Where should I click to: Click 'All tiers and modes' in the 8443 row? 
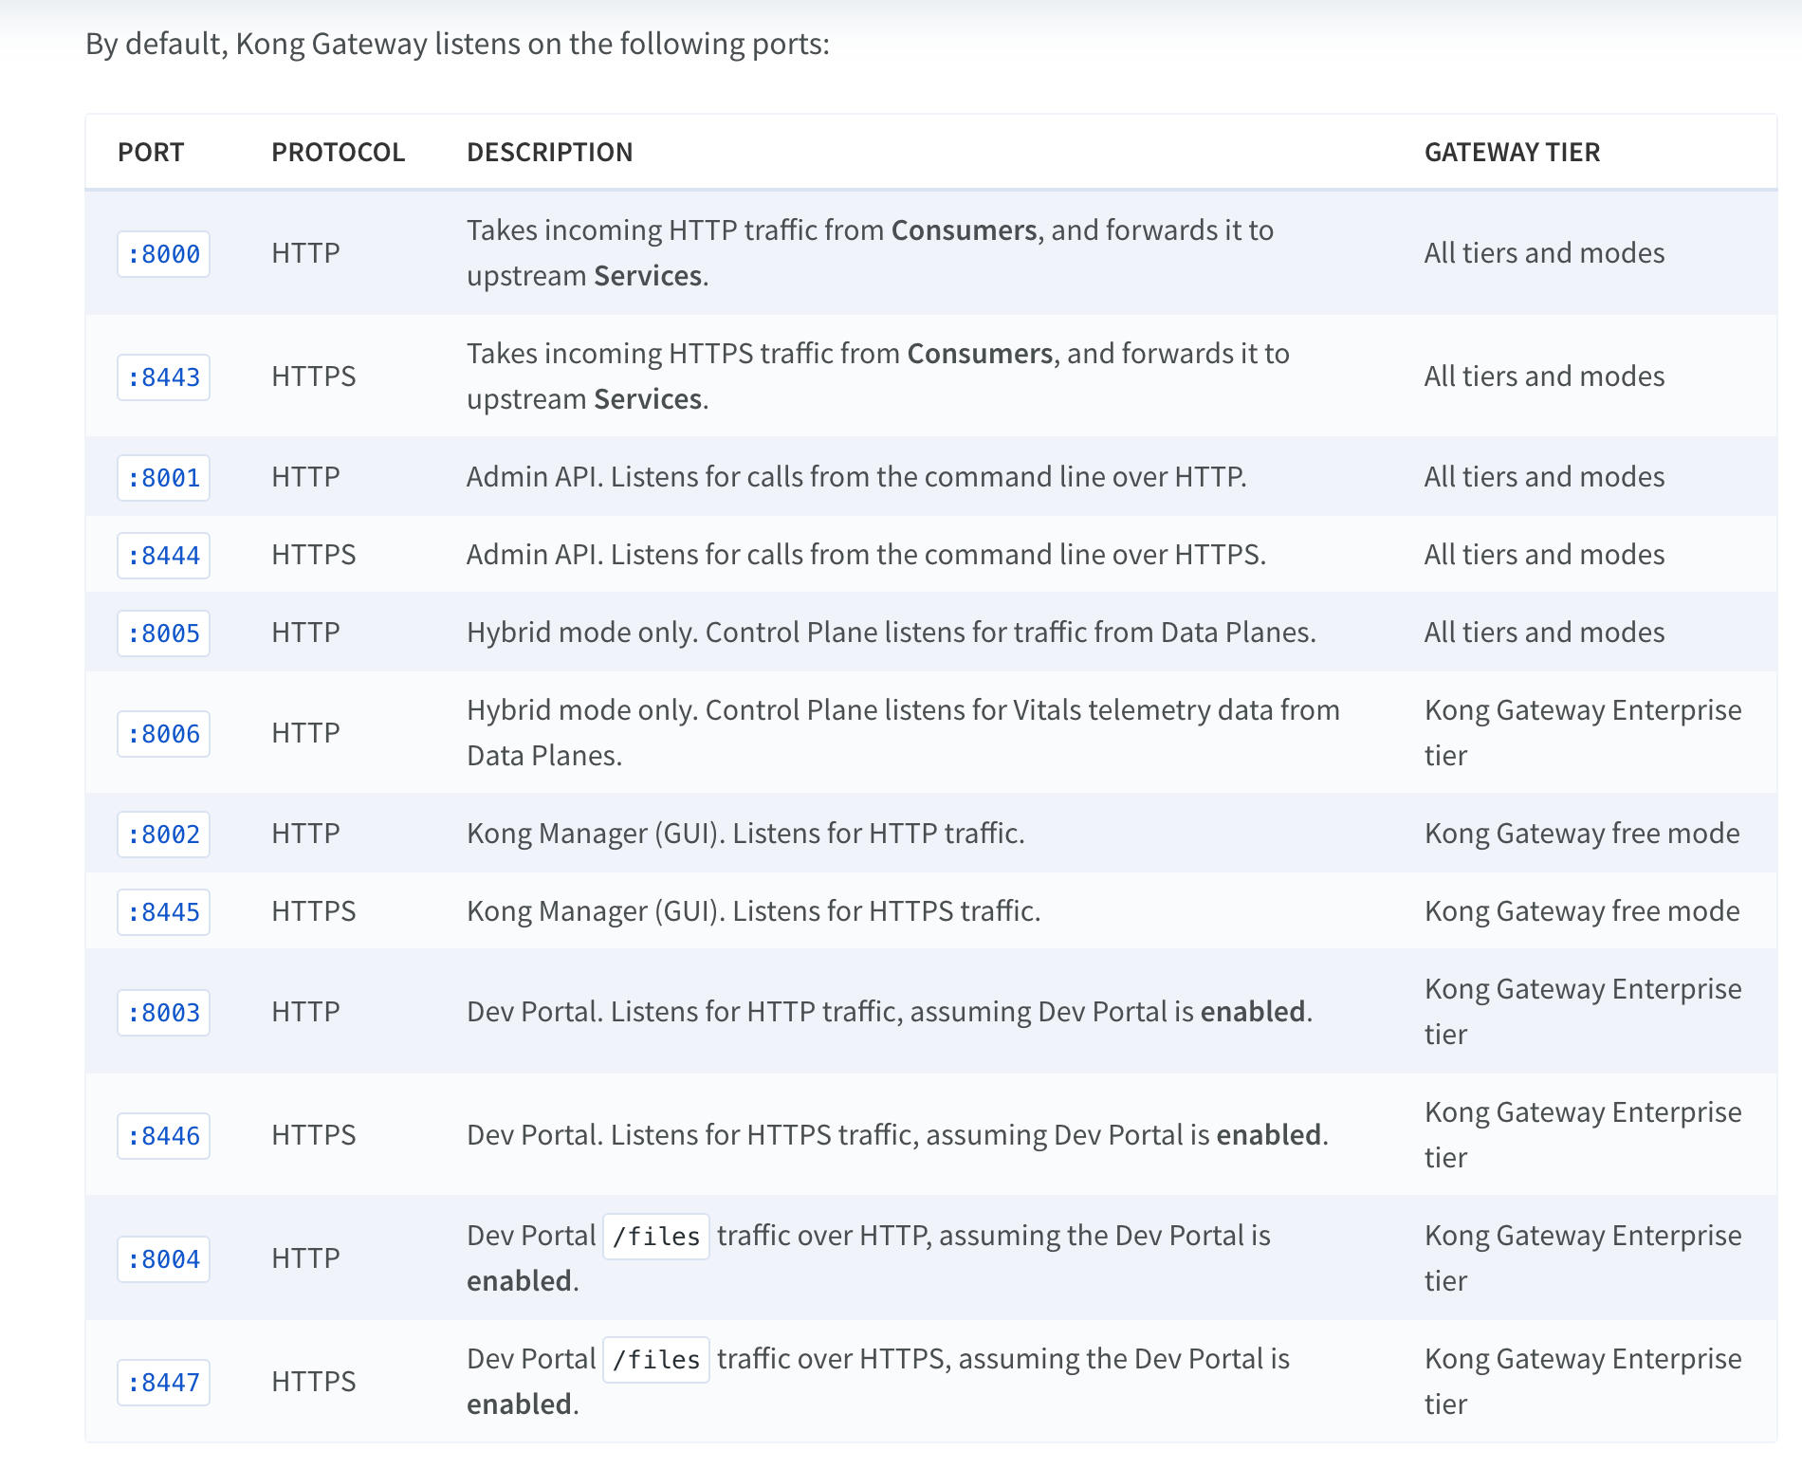click(1544, 376)
